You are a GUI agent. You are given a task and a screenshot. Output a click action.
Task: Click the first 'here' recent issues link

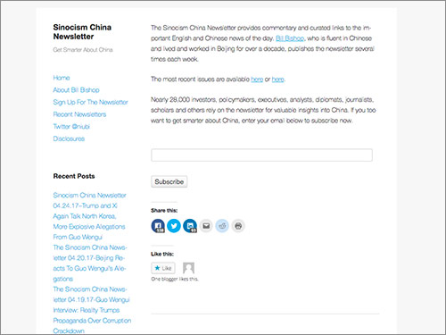(257, 80)
